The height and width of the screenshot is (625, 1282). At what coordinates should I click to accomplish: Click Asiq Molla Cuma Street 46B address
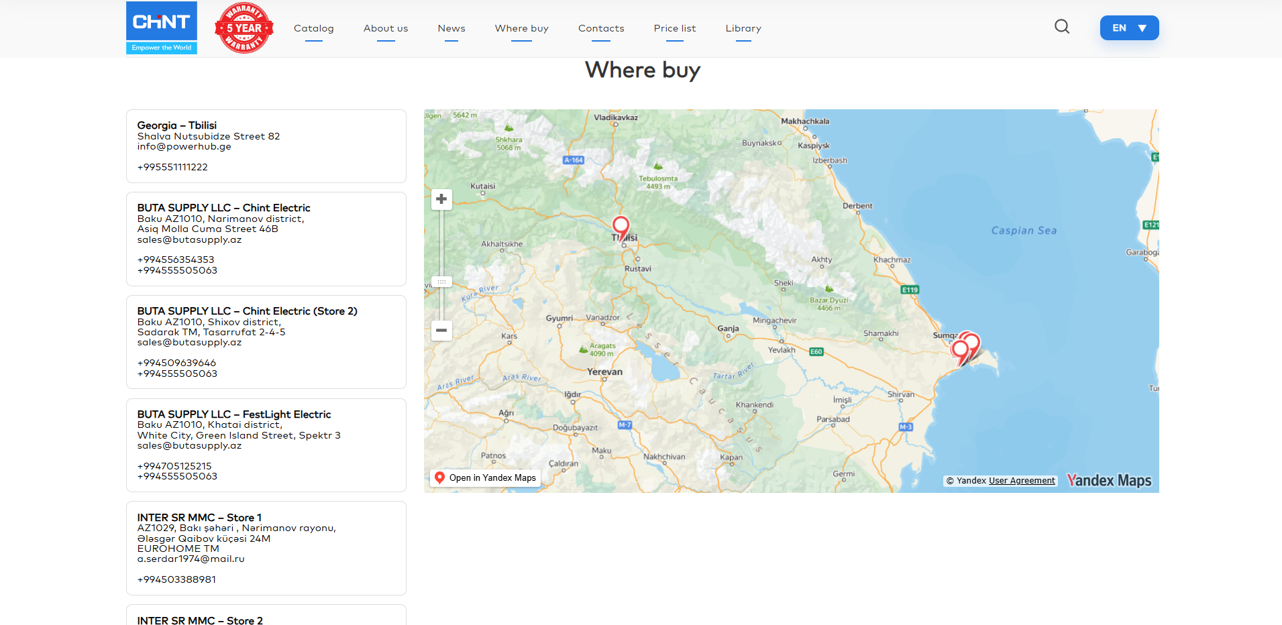(x=208, y=229)
